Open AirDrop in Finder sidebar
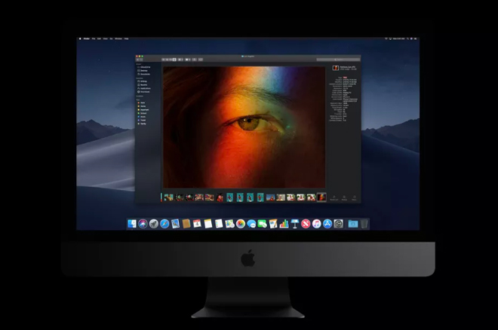The height and width of the screenshot is (330, 498). click(x=143, y=81)
